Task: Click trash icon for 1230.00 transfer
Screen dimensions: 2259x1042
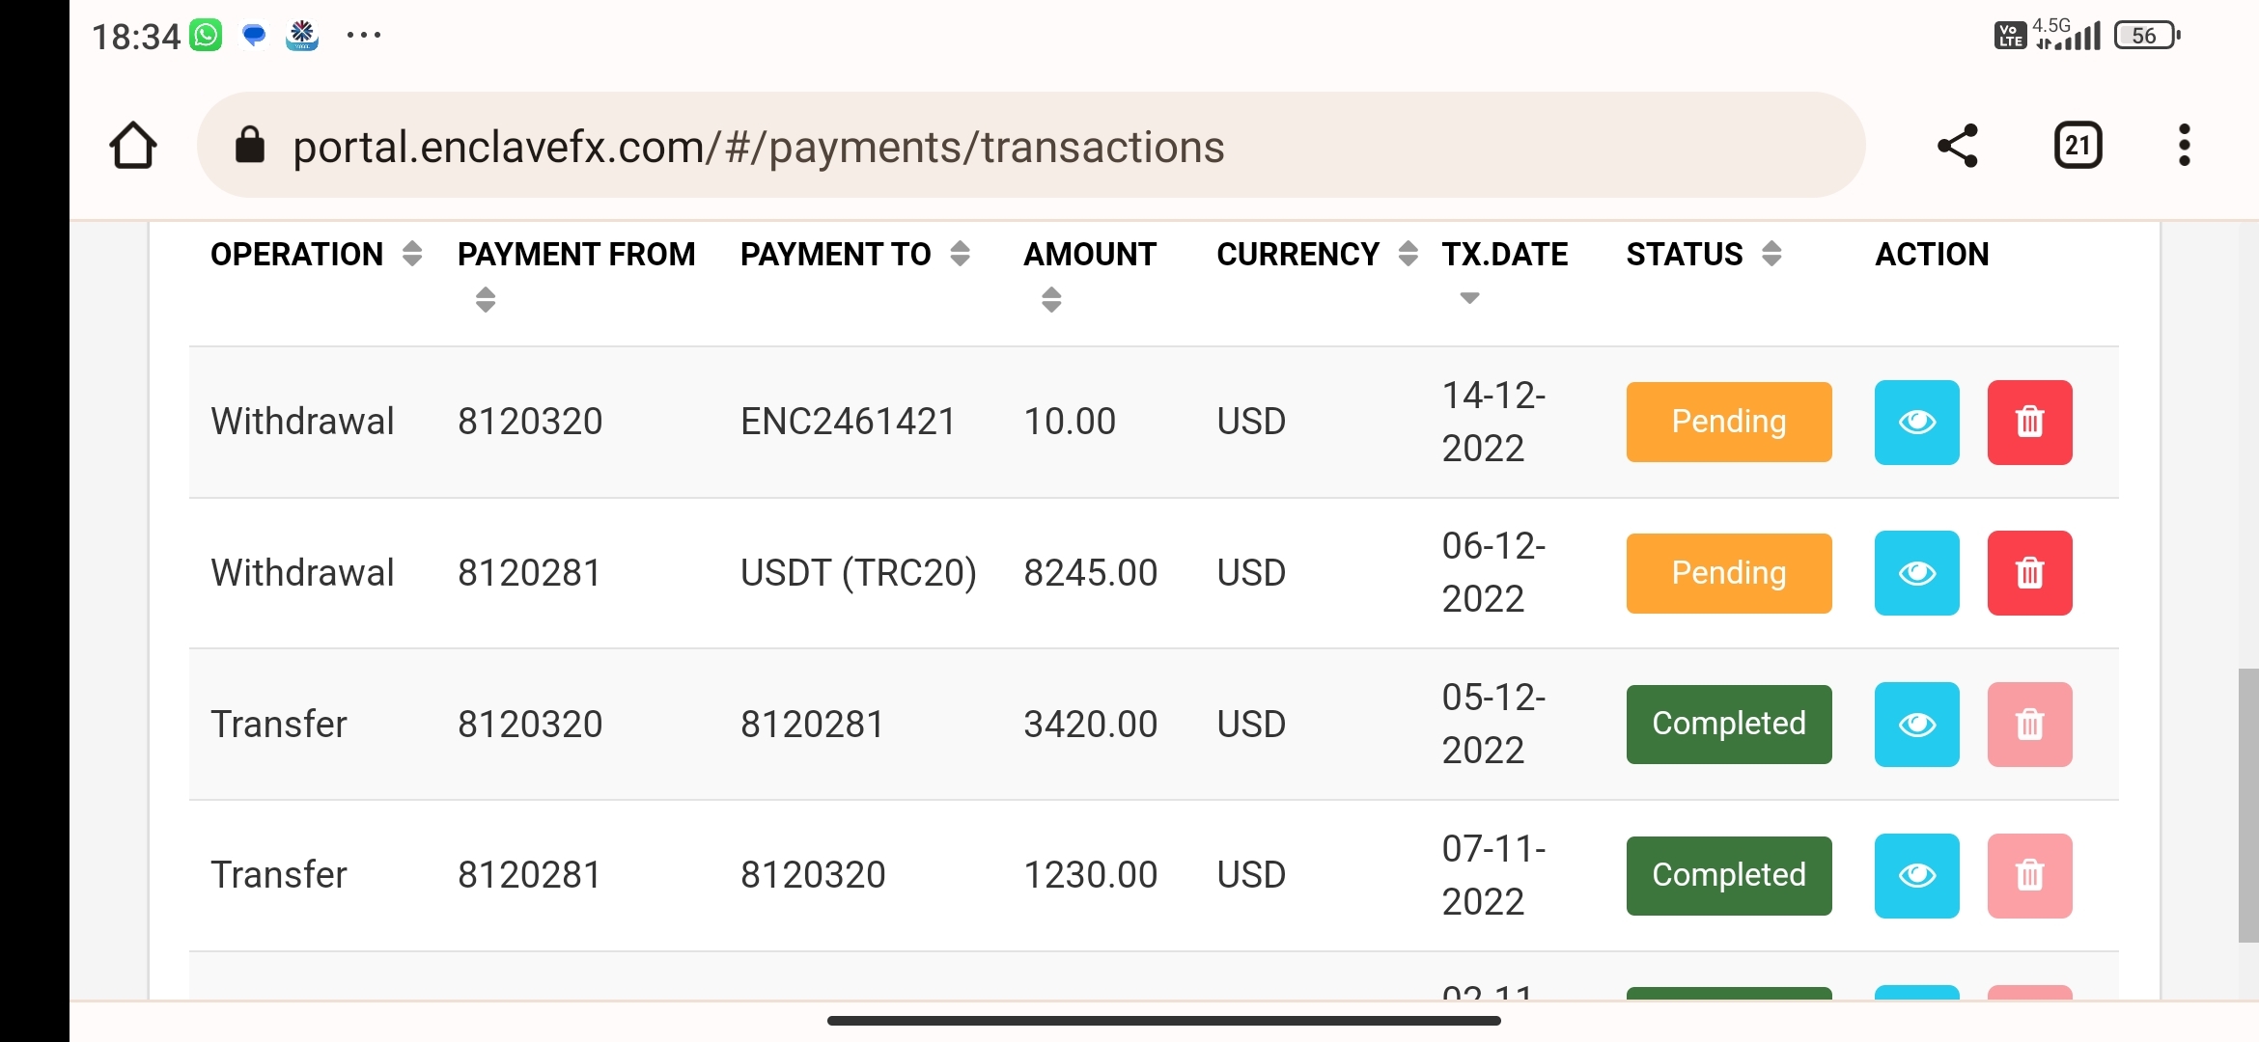Action: pos(2029,875)
